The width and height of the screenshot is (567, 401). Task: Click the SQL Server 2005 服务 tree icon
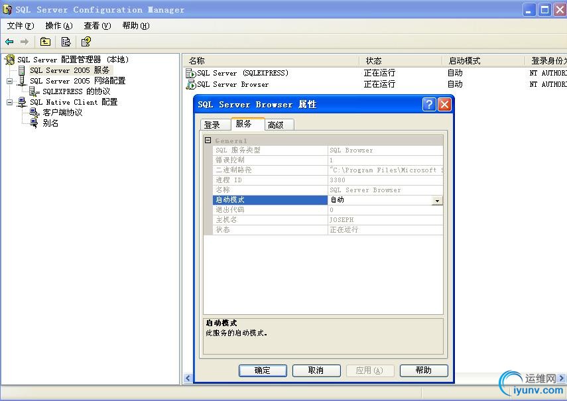22,70
